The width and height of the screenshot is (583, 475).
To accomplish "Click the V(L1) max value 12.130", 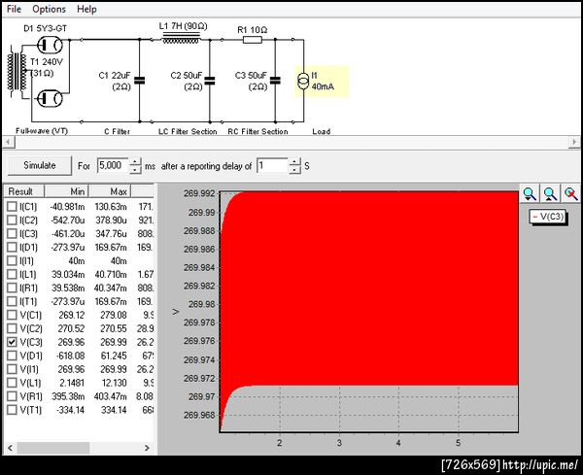I will [114, 383].
